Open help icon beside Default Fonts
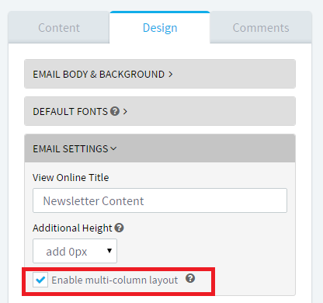This screenshot has width=323, height=303. (115, 111)
